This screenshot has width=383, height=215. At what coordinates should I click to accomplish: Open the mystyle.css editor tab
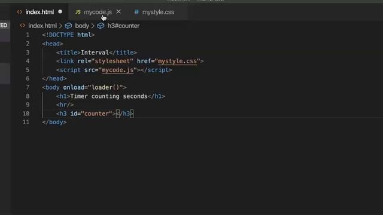158,12
